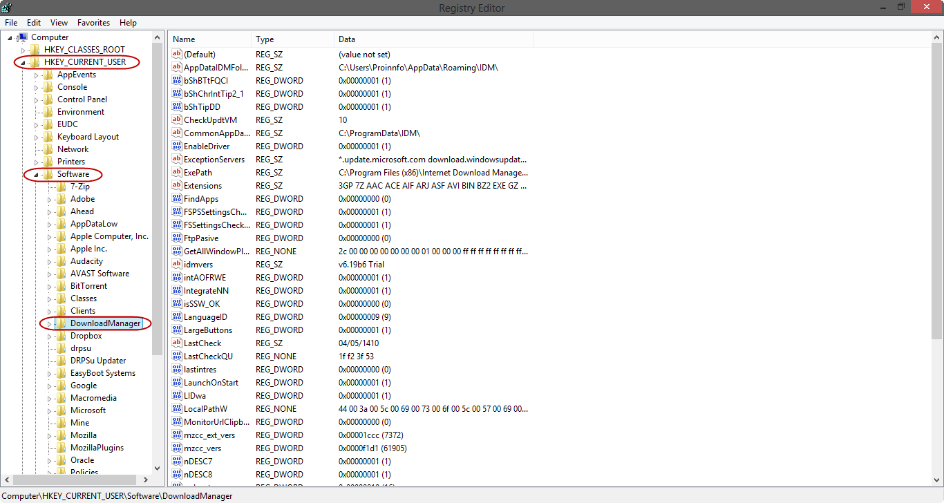Click the string icon next to CheckUpdtVM
Screen dimensions: 944x503
177,120
